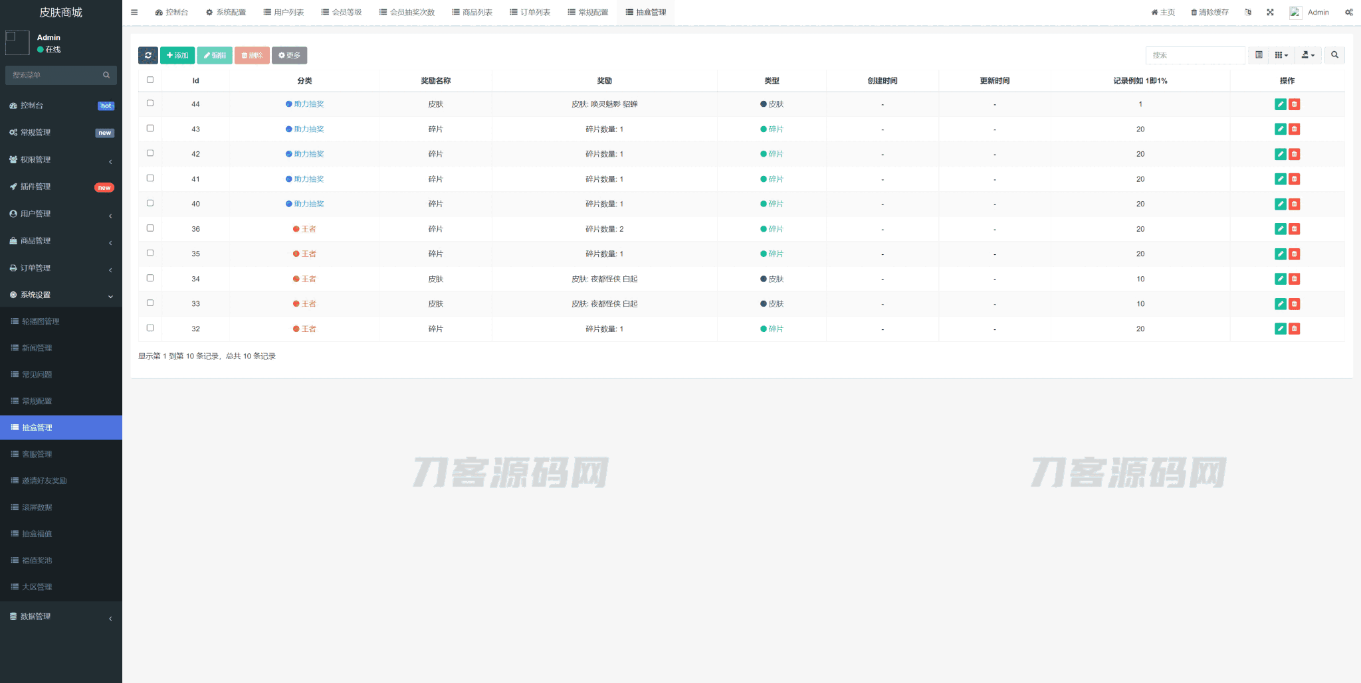1361x683 pixels.
Task: Open the gear settings icon at top right
Action: pyautogui.click(x=1348, y=12)
